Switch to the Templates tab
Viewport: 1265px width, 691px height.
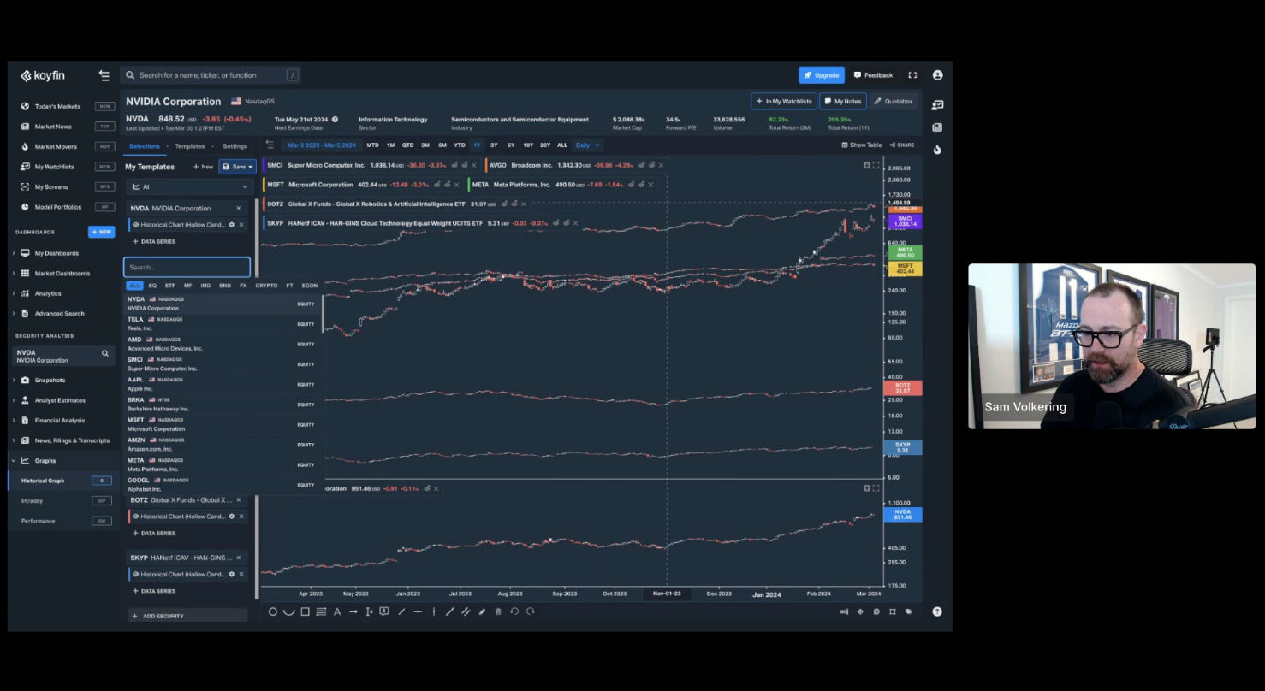[190, 146]
